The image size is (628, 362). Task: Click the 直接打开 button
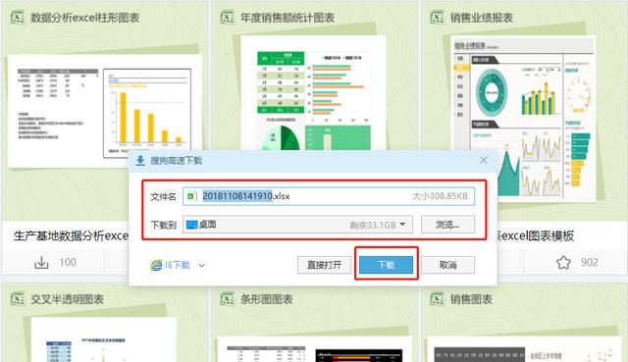tap(324, 265)
